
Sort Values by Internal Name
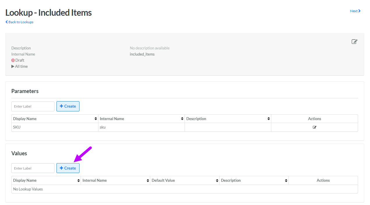point(148,181)
